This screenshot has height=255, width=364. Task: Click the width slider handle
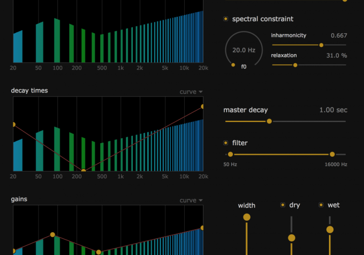tap(247, 217)
